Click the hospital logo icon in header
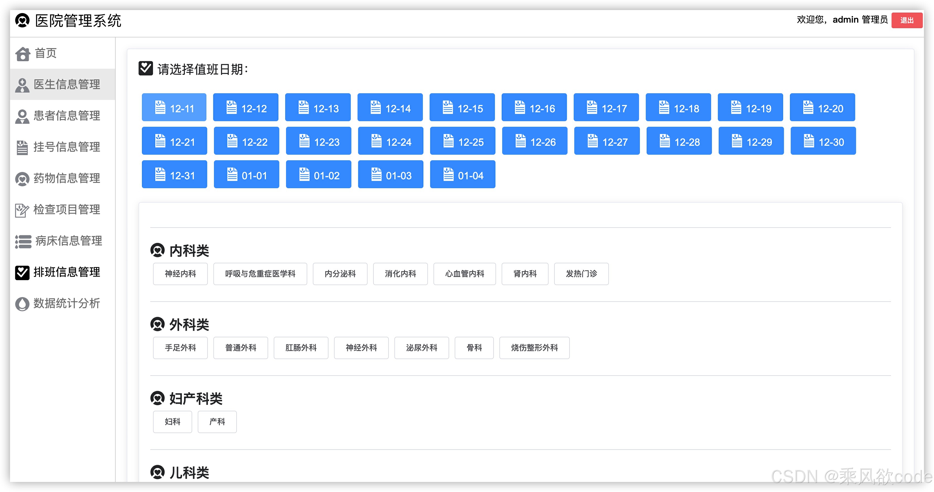Image resolution: width=934 pixels, height=492 pixels. click(x=22, y=20)
